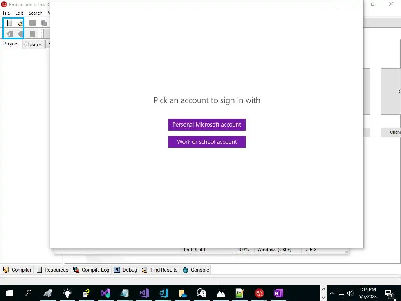
Task: Open the File menu
Action: pos(6,13)
